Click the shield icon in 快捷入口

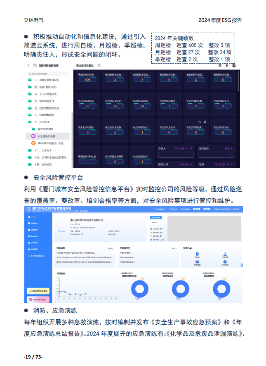[x=197, y=254]
